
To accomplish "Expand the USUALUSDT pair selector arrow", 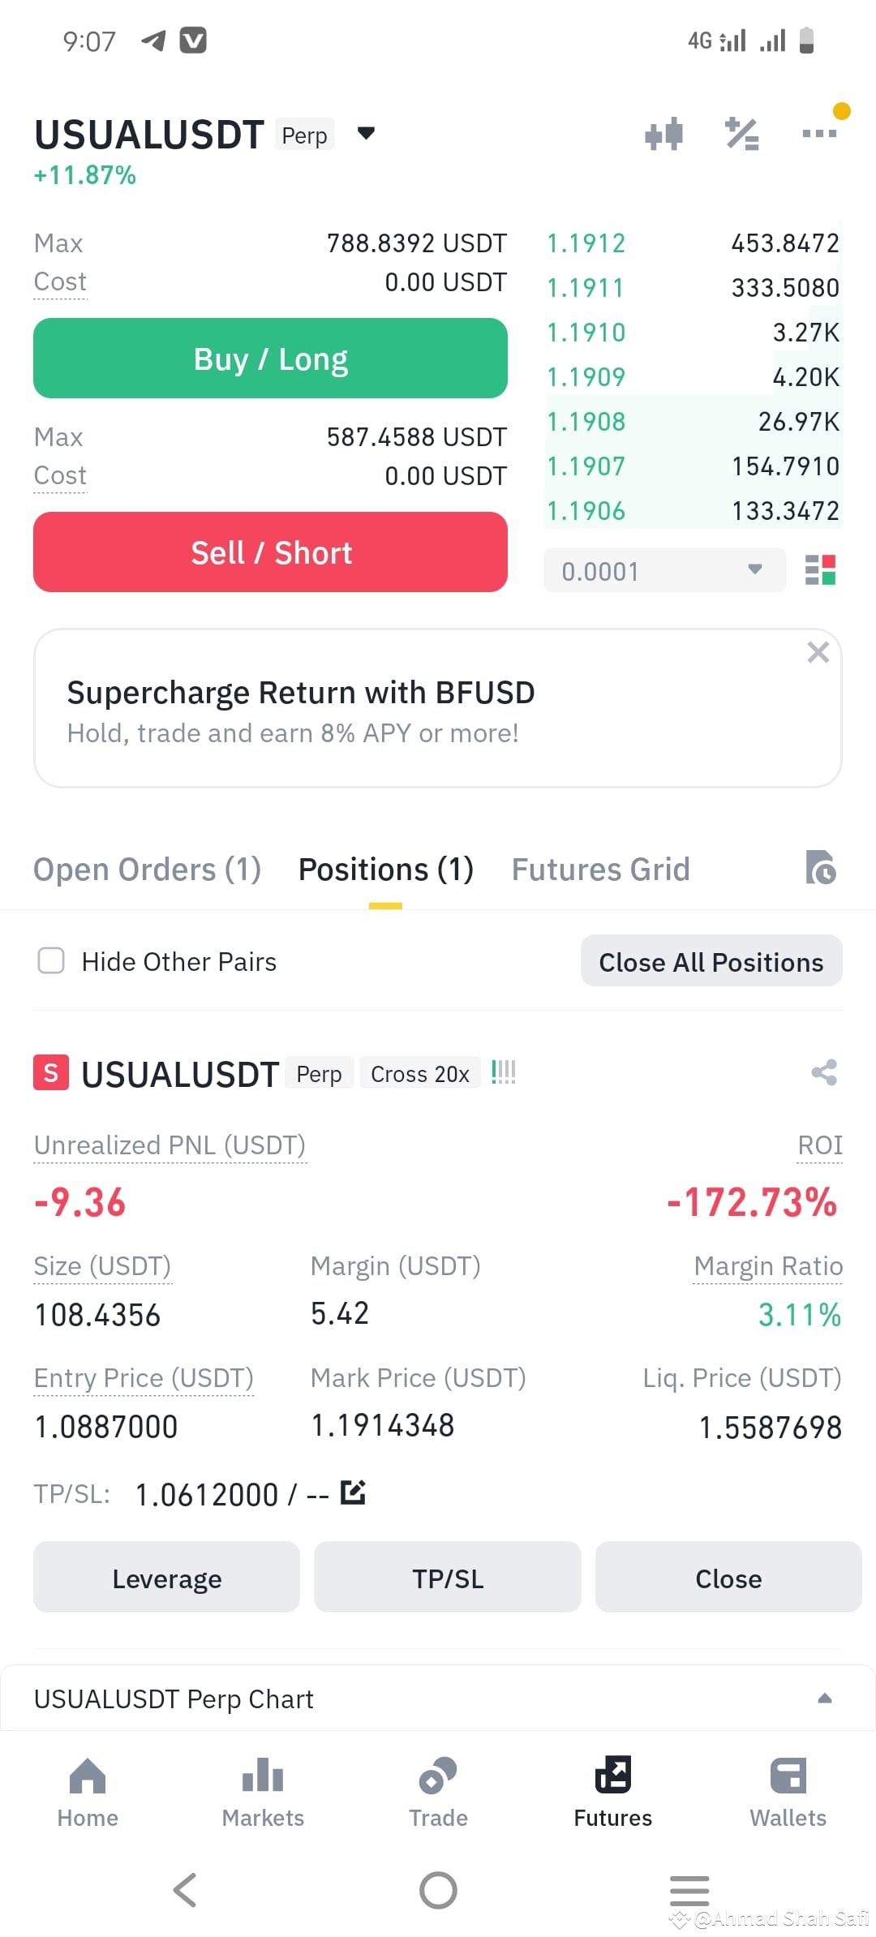I will (x=366, y=134).
